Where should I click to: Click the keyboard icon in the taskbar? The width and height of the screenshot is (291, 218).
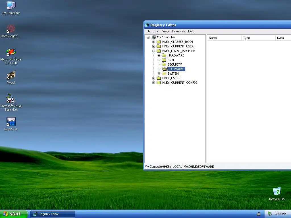pos(259,214)
